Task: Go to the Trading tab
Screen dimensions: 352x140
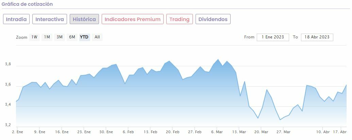Action: pyautogui.click(x=179, y=19)
